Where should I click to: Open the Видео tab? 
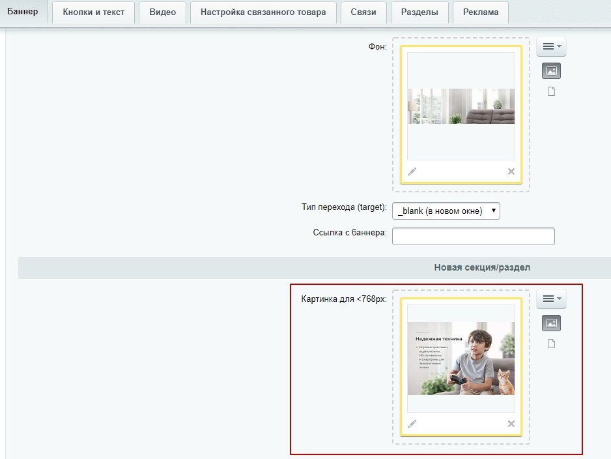(x=162, y=12)
